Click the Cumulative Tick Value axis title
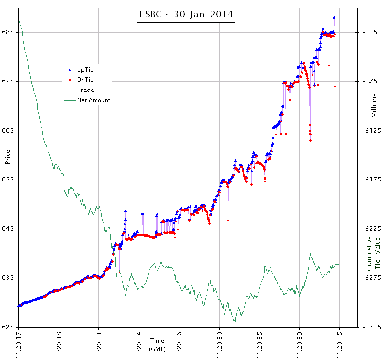 (x=373, y=253)
